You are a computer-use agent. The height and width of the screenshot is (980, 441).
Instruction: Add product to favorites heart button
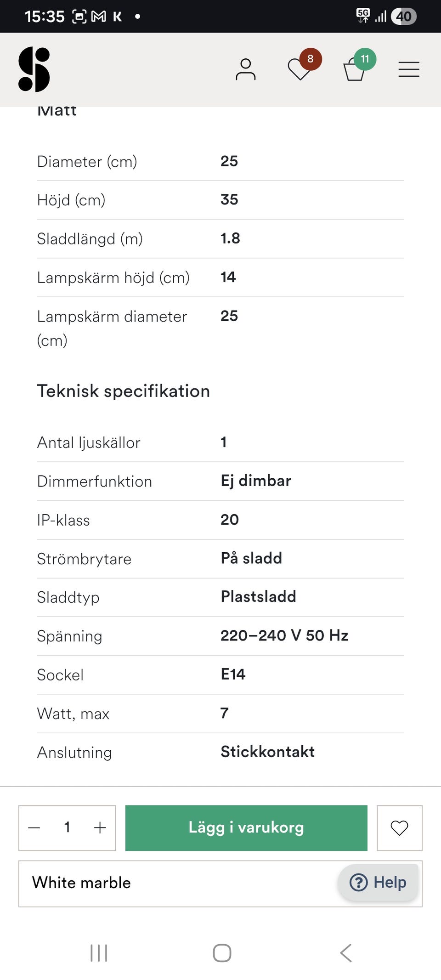pos(399,828)
